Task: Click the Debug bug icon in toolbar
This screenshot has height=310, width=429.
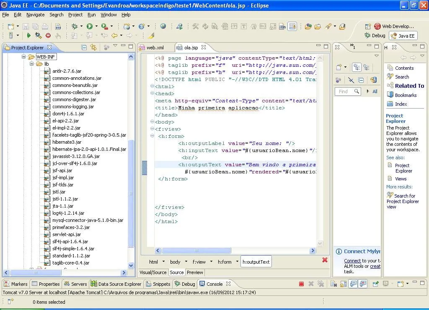Action: coord(75,26)
